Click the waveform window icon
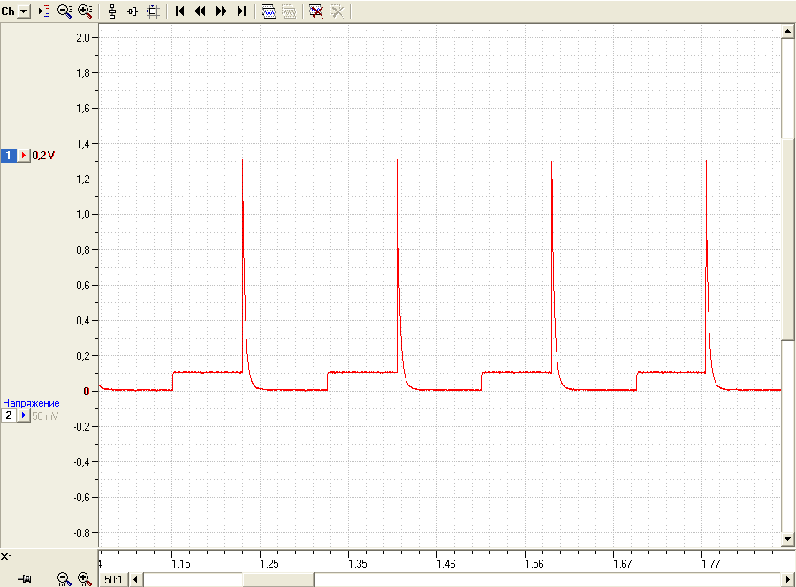796x587 pixels. pyautogui.click(x=269, y=11)
